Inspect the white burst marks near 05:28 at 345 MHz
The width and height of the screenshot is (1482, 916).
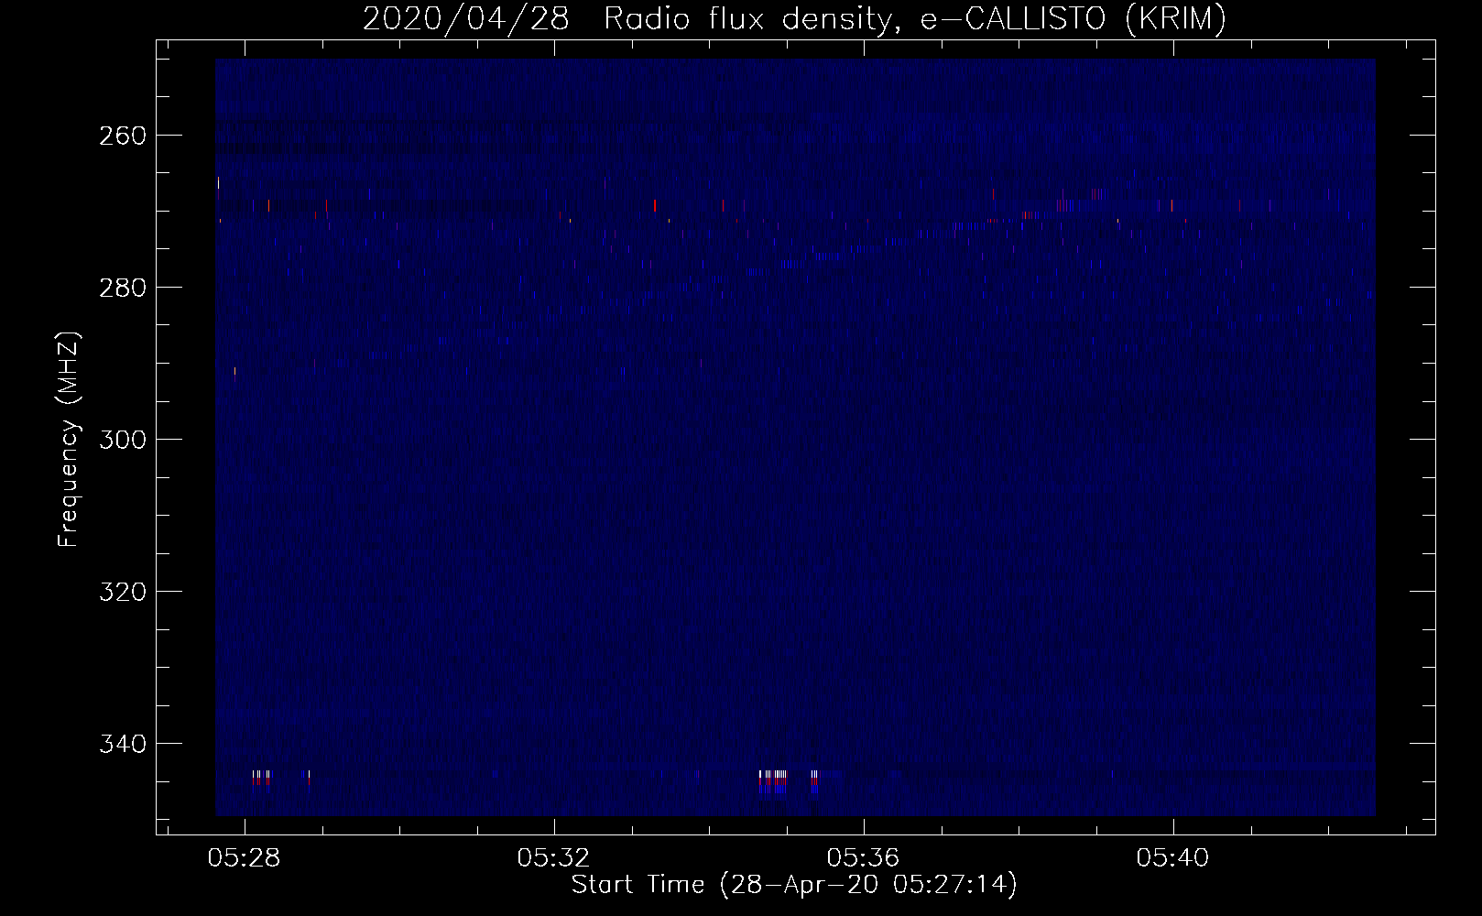tap(261, 779)
